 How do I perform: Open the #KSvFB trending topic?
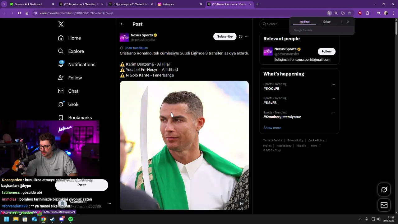[270, 103]
